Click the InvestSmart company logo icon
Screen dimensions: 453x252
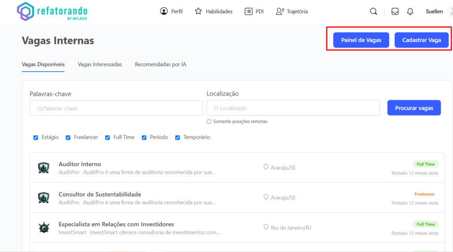(43, 228)
